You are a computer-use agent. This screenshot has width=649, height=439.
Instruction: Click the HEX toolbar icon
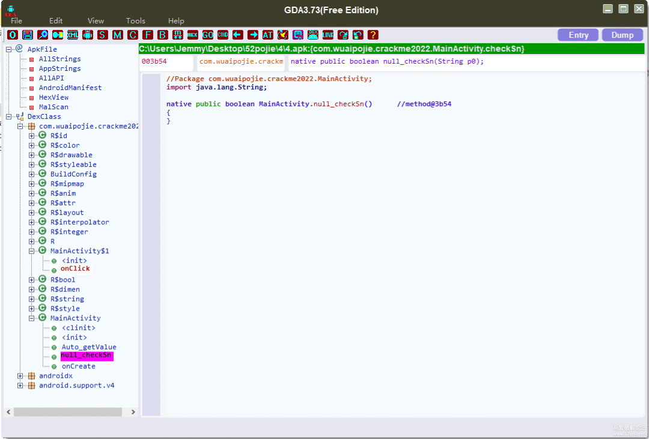pos(193,35)
